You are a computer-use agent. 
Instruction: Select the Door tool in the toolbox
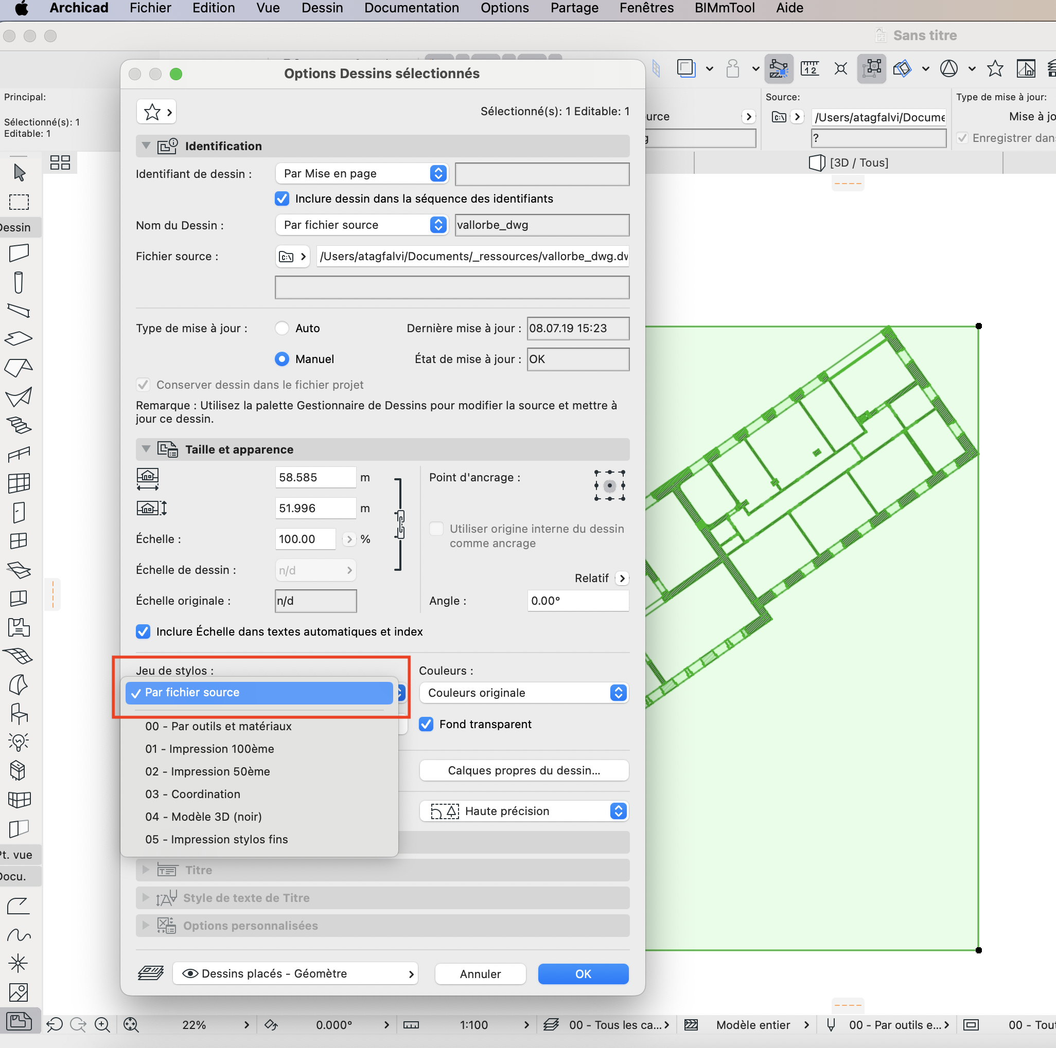pyautogui.click(x=19, y=512)
